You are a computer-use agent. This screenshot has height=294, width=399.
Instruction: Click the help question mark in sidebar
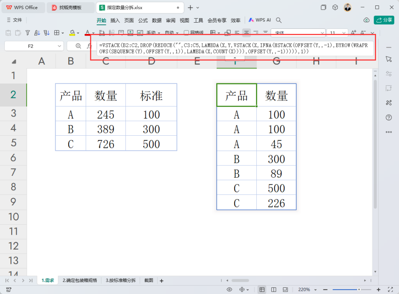pos(388,117)
